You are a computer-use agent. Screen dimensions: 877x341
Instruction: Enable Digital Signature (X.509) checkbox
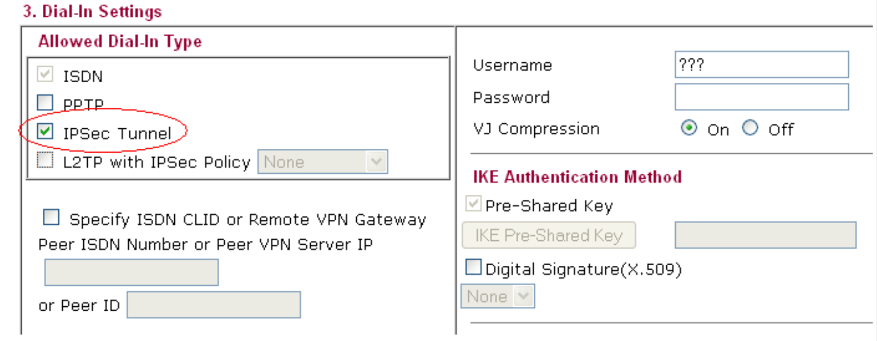click(x=473, y=267)
